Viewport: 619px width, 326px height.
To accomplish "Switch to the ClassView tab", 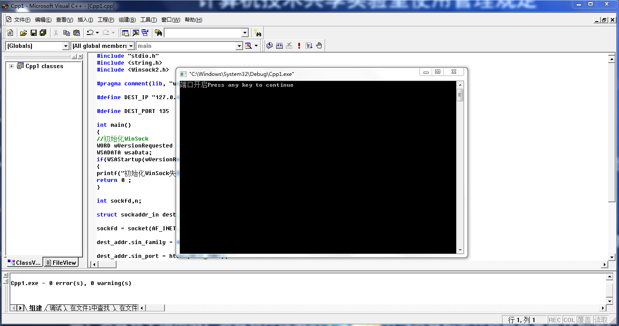I will click(25, 263).
